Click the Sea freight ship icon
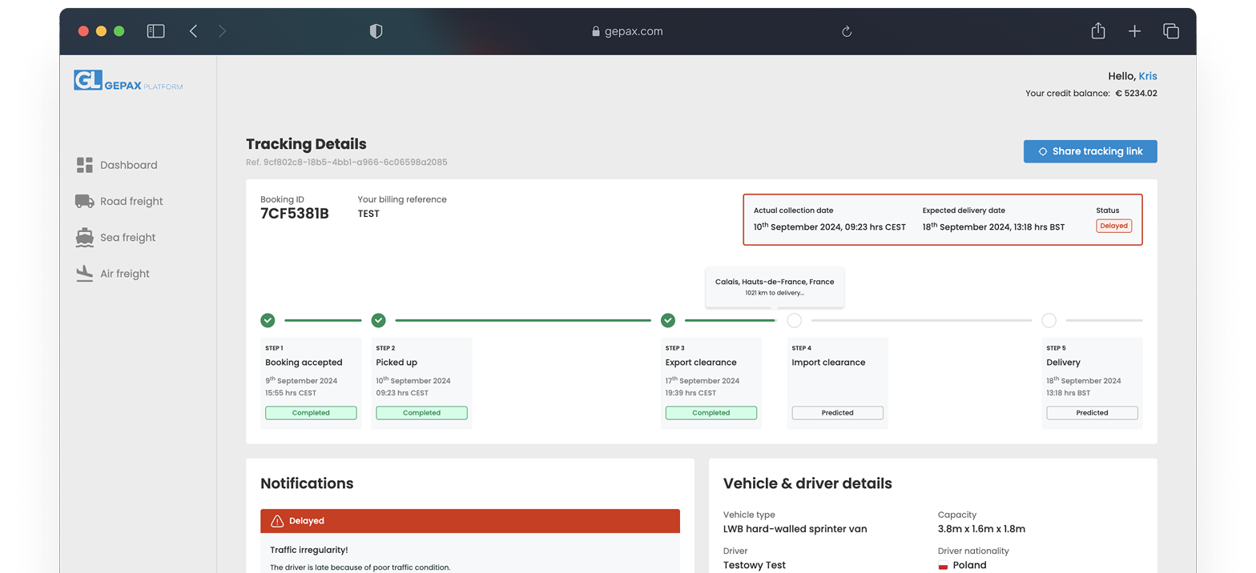The image size is (1256, 573). coord(85,237)
